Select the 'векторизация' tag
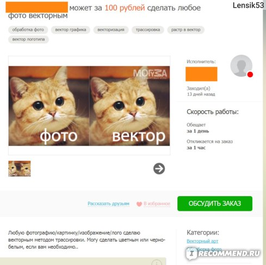Viewport: 266px width, 265px height. click(x=111, y=30)
